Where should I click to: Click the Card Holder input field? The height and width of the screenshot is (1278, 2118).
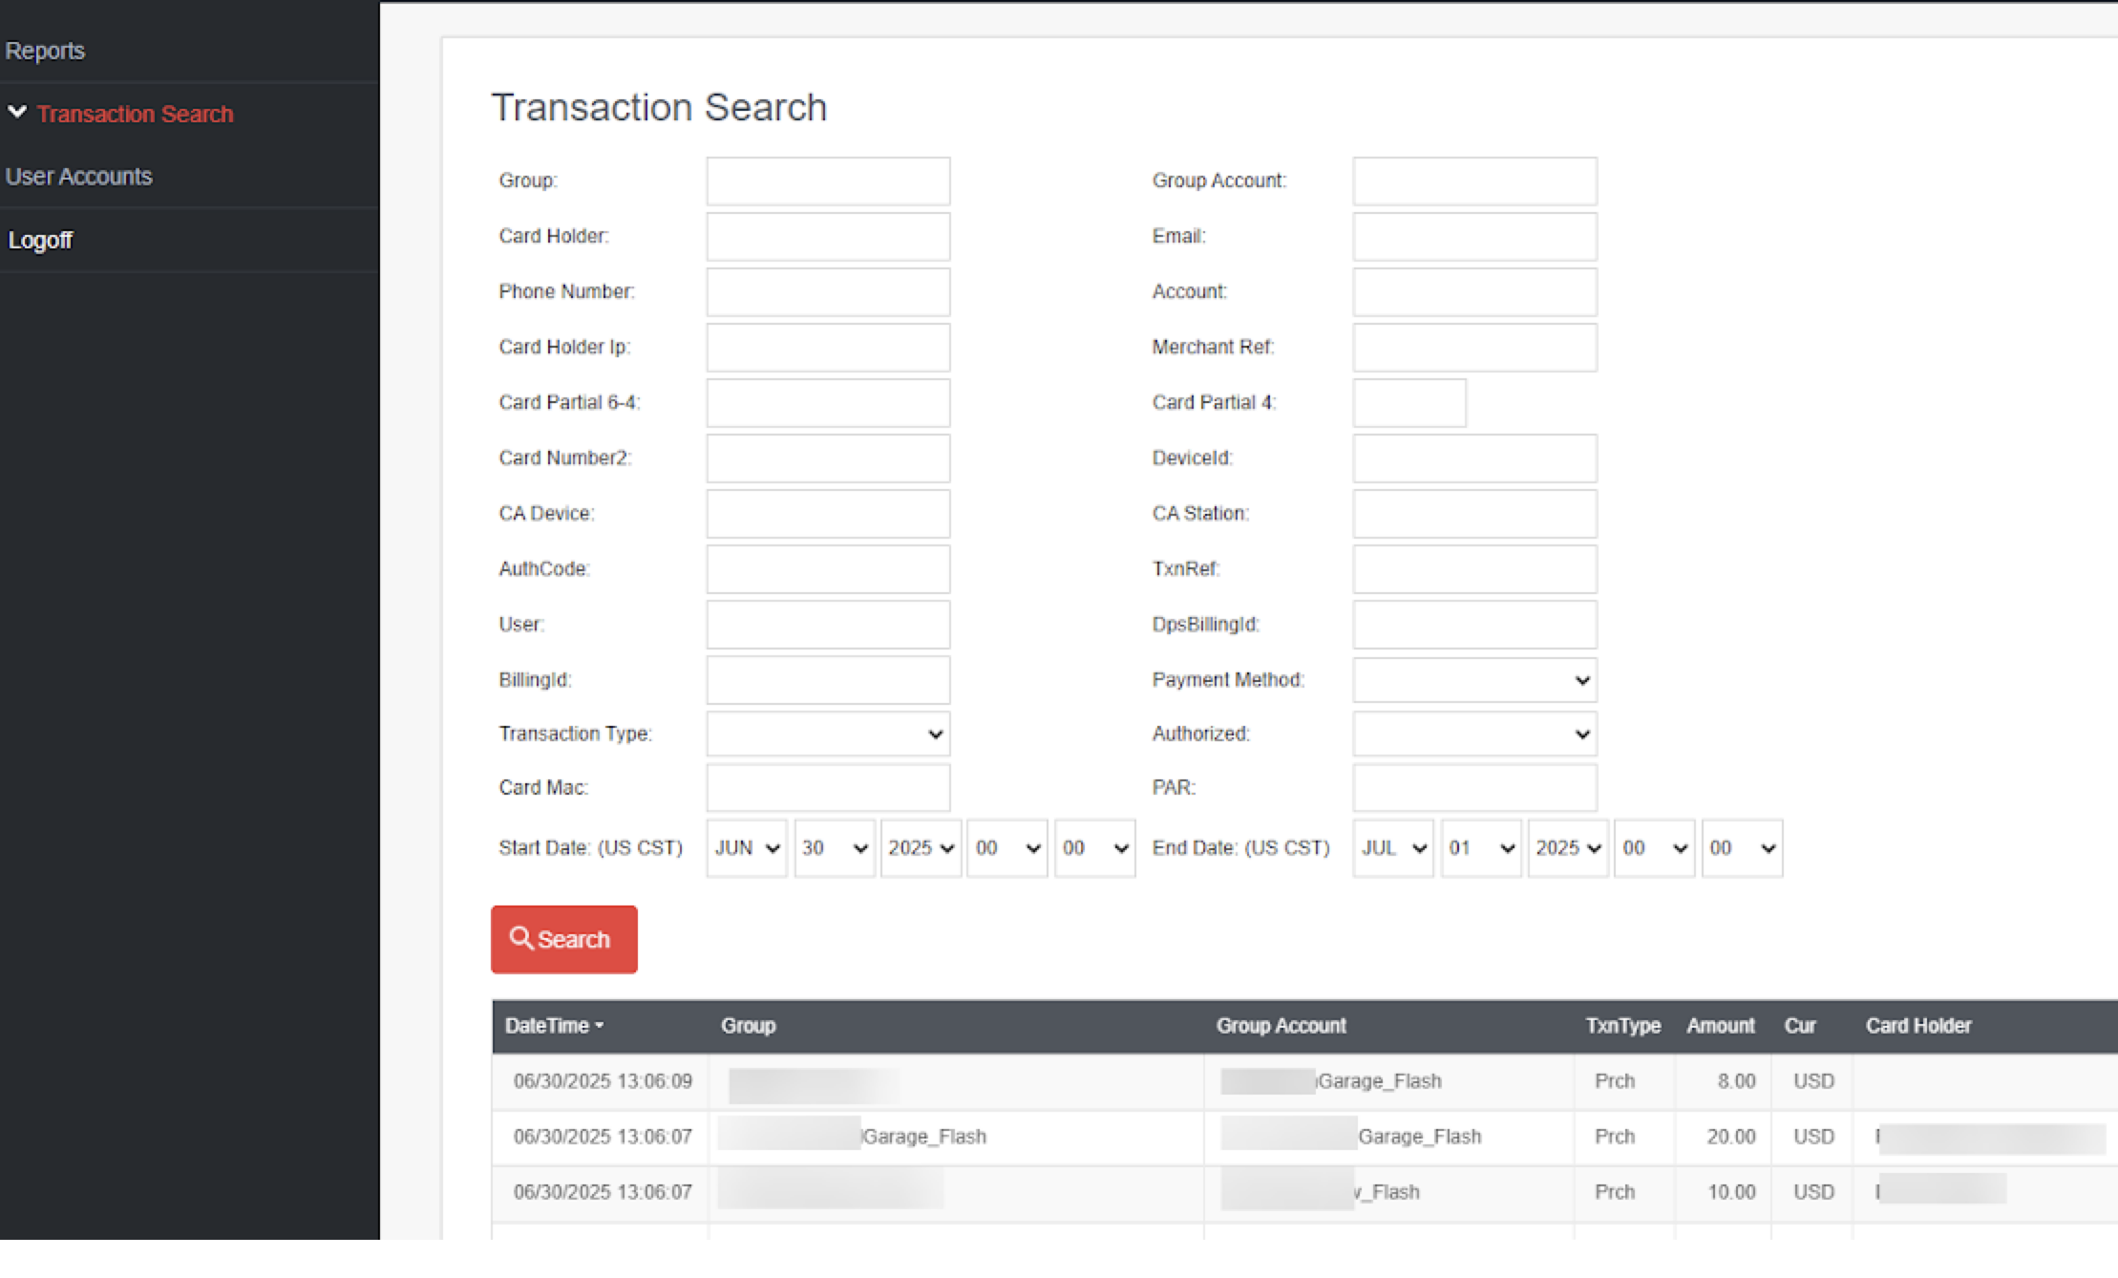coord(827,236)
